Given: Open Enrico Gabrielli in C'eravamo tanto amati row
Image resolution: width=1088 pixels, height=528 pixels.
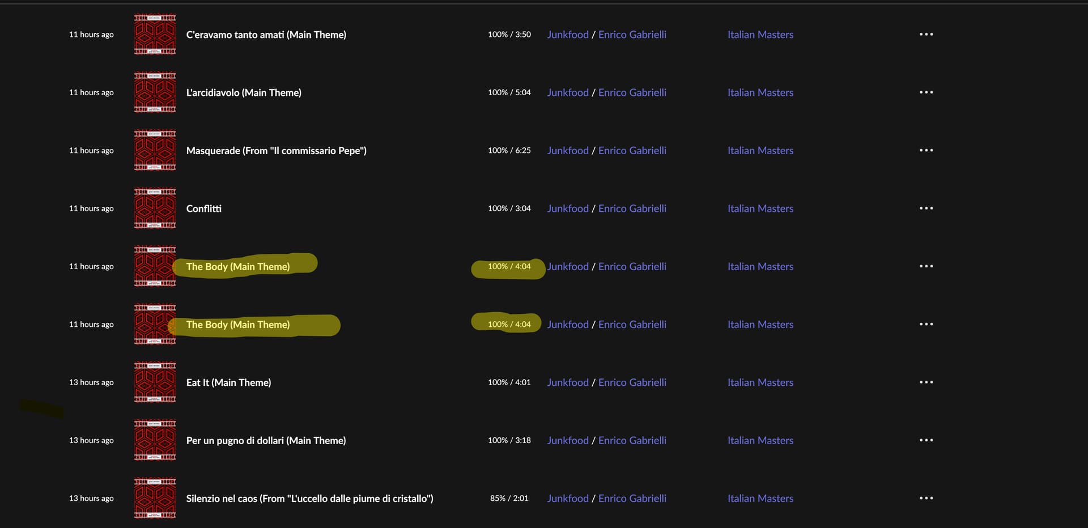Looking at the screenshot, I should pyautogui.click(x=632, y=35).
